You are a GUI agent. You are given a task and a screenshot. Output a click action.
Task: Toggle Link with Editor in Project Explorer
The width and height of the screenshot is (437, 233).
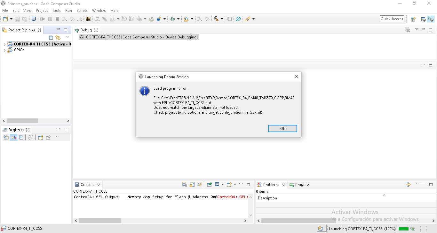(58, 37)
